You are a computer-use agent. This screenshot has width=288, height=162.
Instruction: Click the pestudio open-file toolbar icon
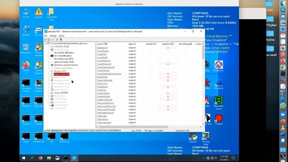pos(45,40)
